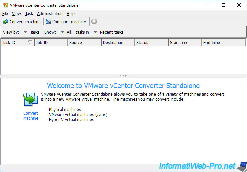This screenshot has width=247, height=172.
Task: Click the '- Physical machines' list line
Action: click(63, 109)
